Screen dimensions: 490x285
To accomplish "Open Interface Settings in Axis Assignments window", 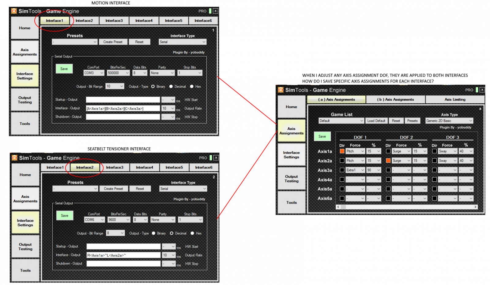I will coord(292,155).
